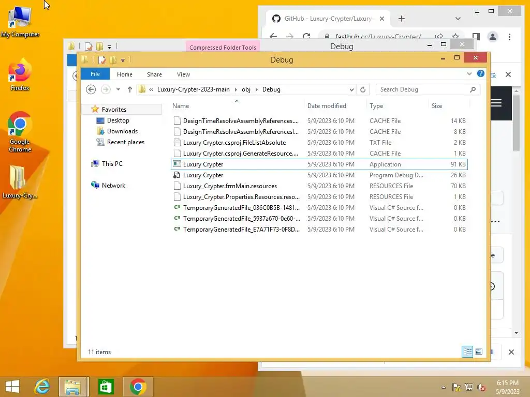The image size is (530, 397).
Task: Open the Windows Store taskbar icon
Action: click(106, 387)
